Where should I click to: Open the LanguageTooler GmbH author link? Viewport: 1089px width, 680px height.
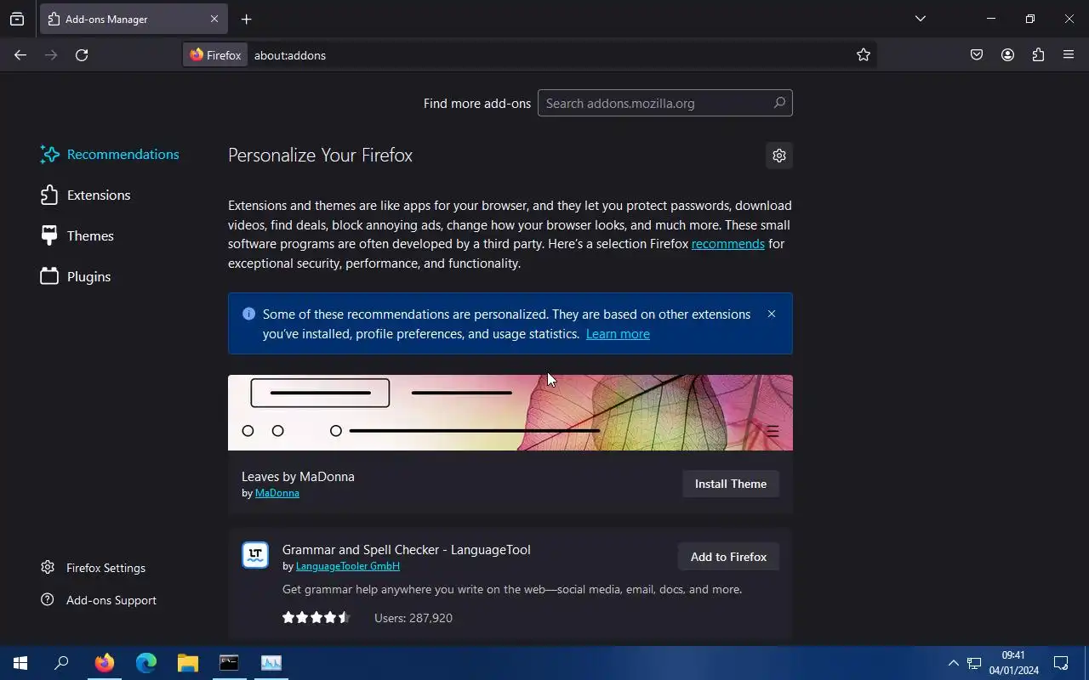[348, 566]
